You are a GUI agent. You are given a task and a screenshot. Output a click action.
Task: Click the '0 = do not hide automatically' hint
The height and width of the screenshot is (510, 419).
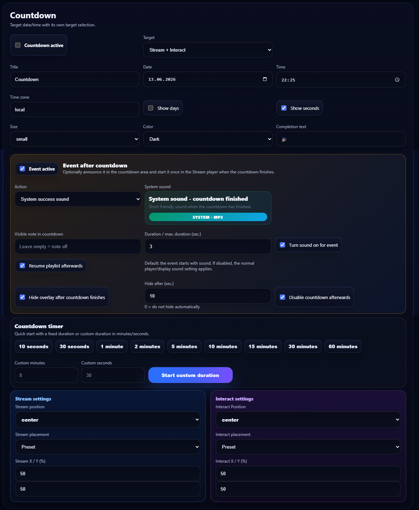tap(172, 307)
